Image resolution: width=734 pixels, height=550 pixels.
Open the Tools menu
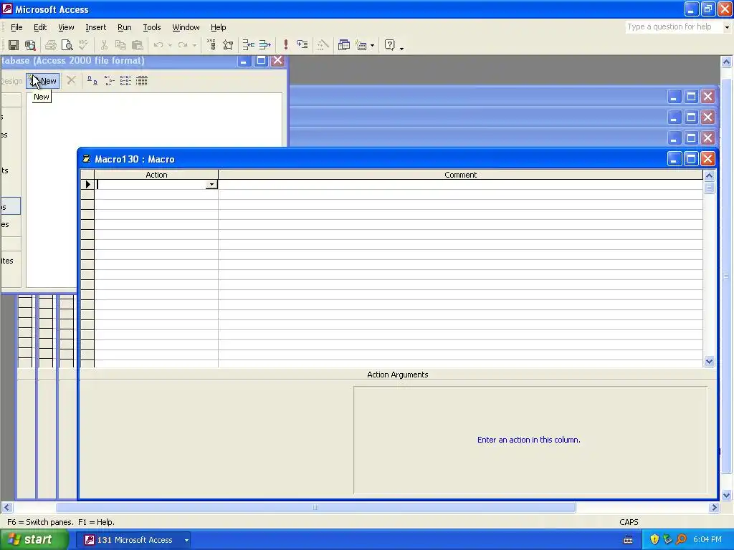pos(152,27)
